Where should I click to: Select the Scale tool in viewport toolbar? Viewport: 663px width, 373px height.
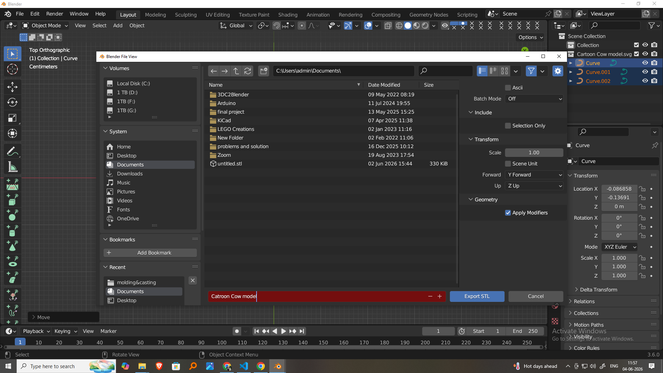coord(12,118)
